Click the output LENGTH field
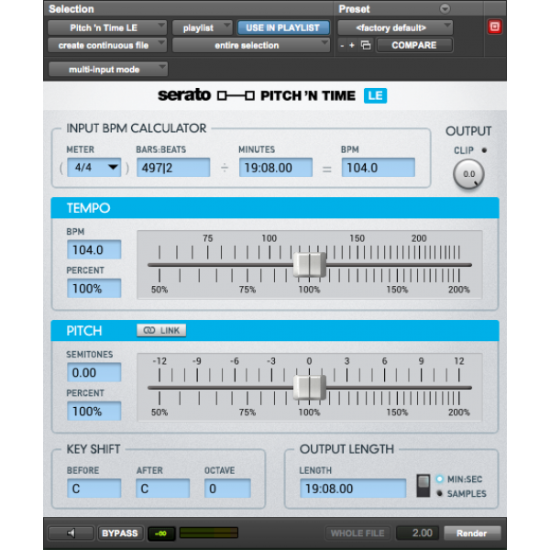Viewport: 550px width, 550px height. (x=353, y=489)
